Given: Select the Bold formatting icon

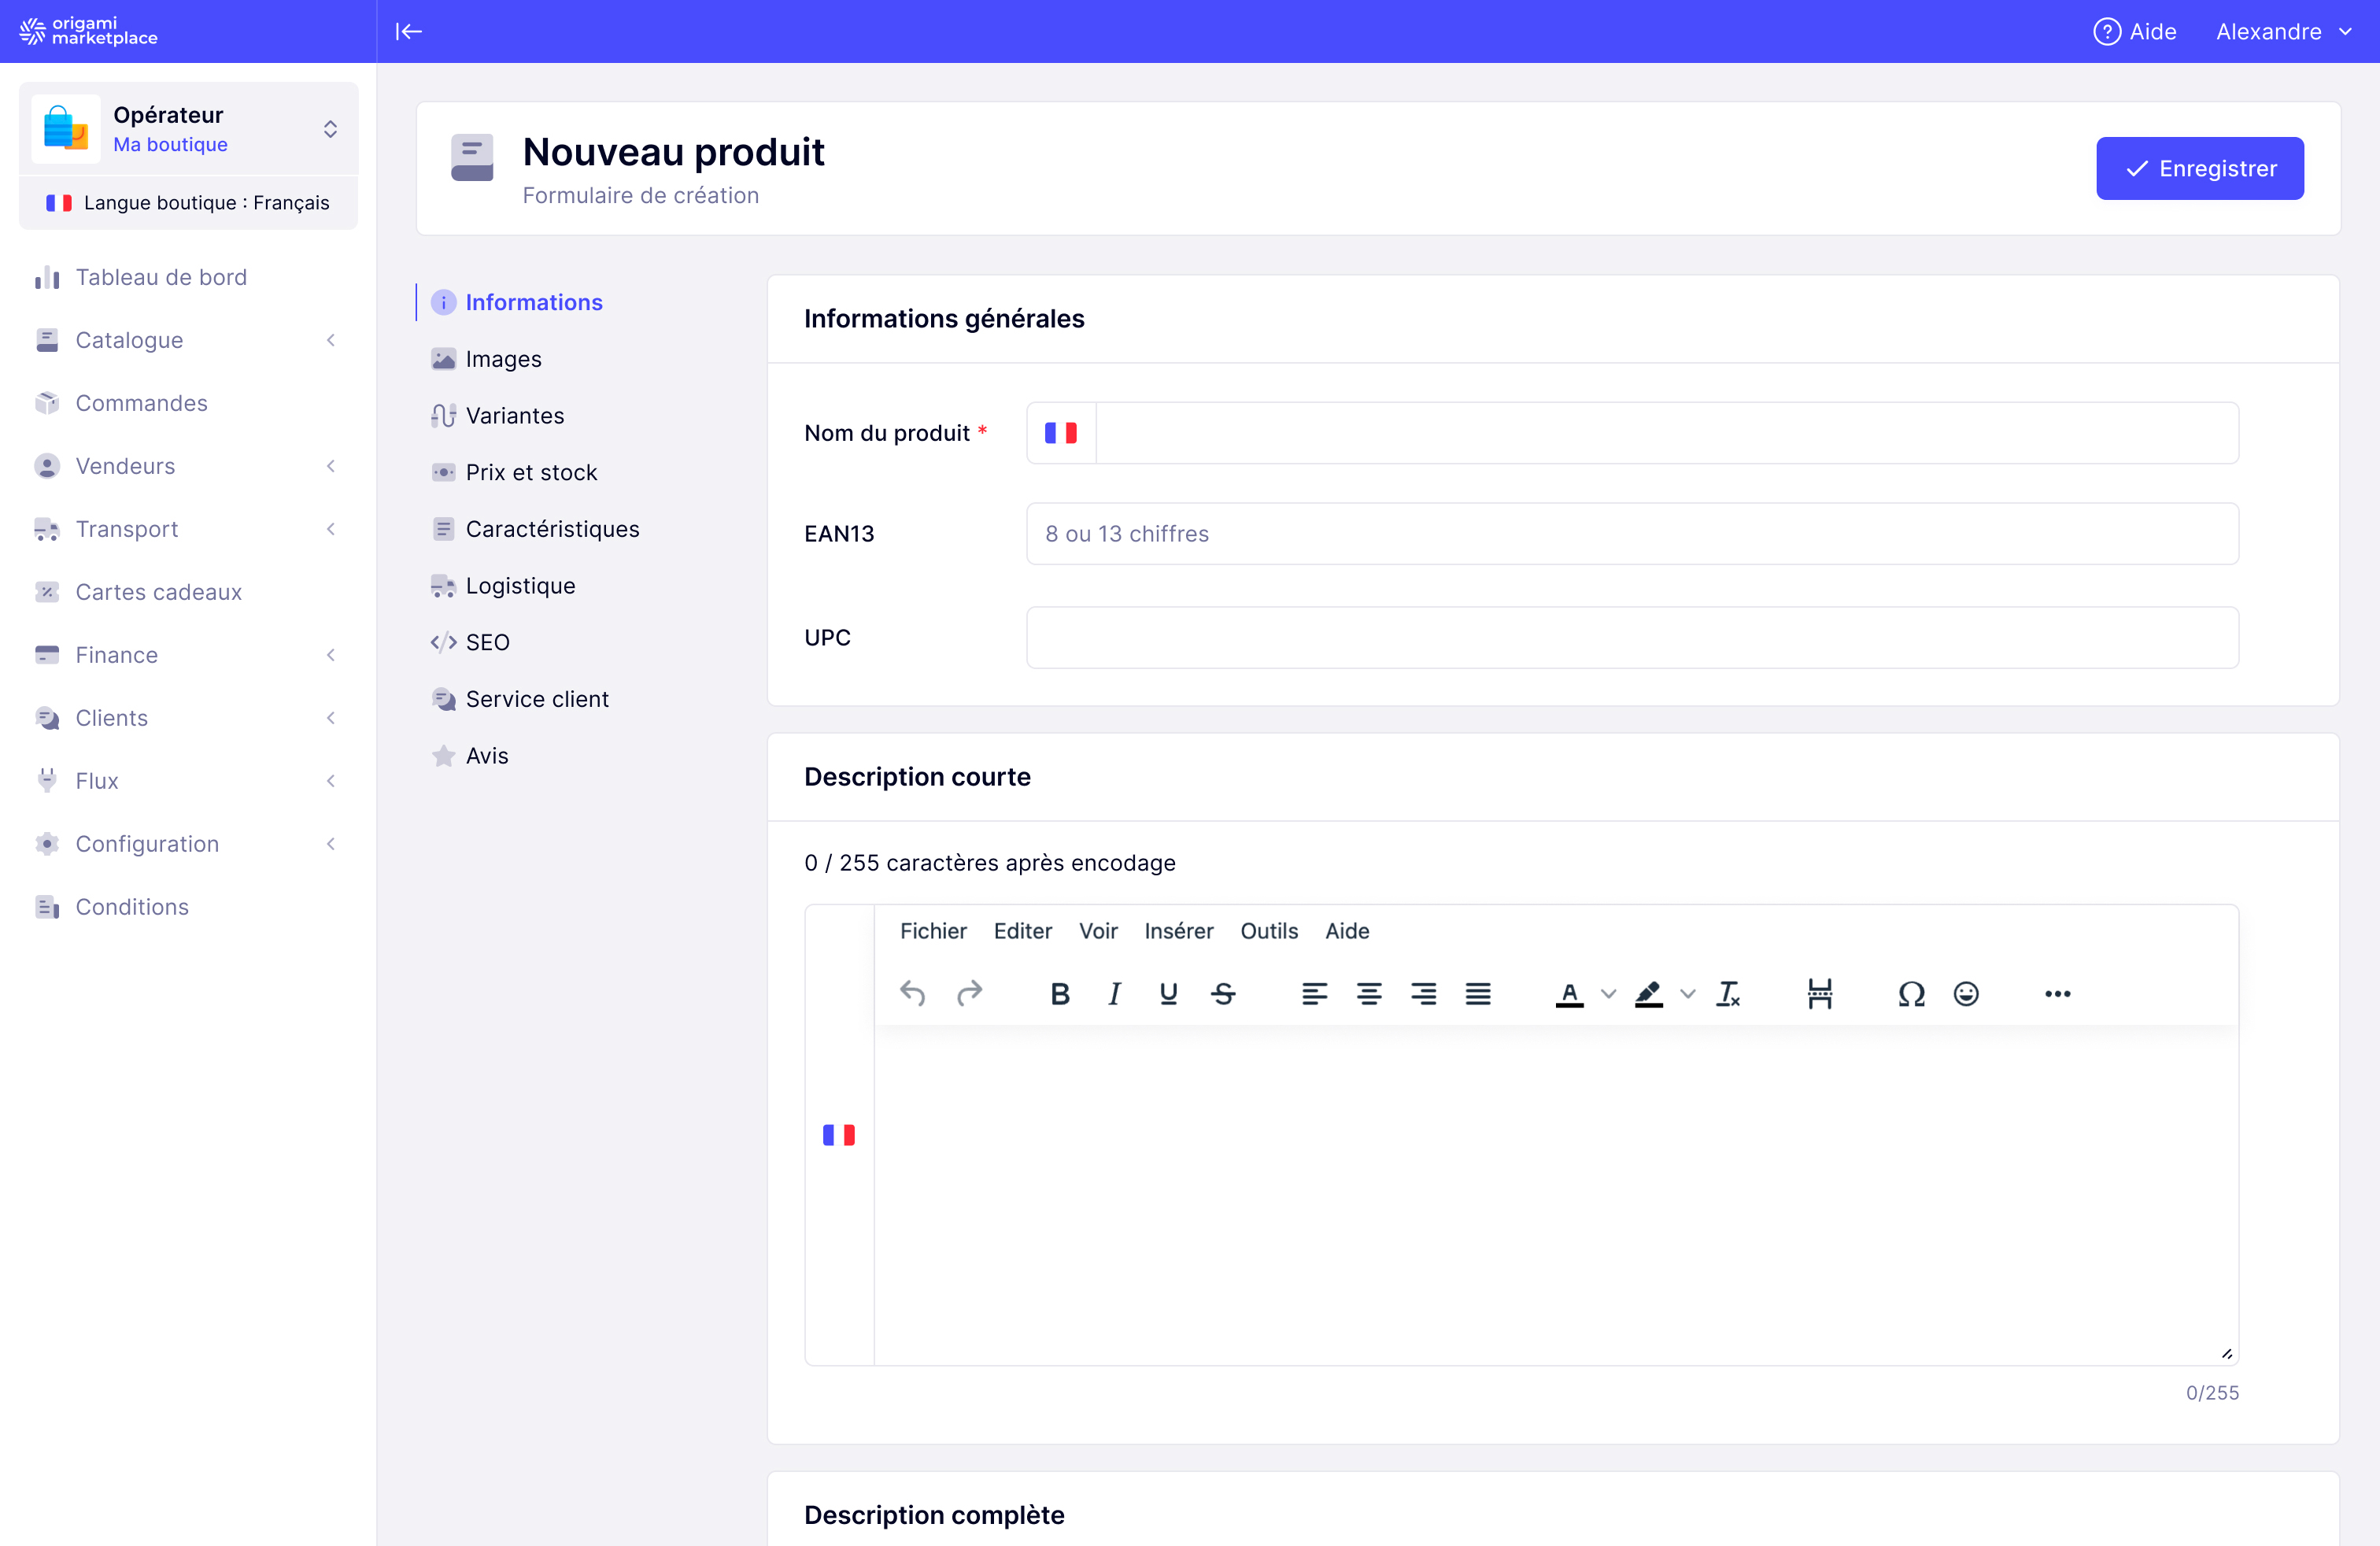Looking at the screenshot, I should point(1060,993).
